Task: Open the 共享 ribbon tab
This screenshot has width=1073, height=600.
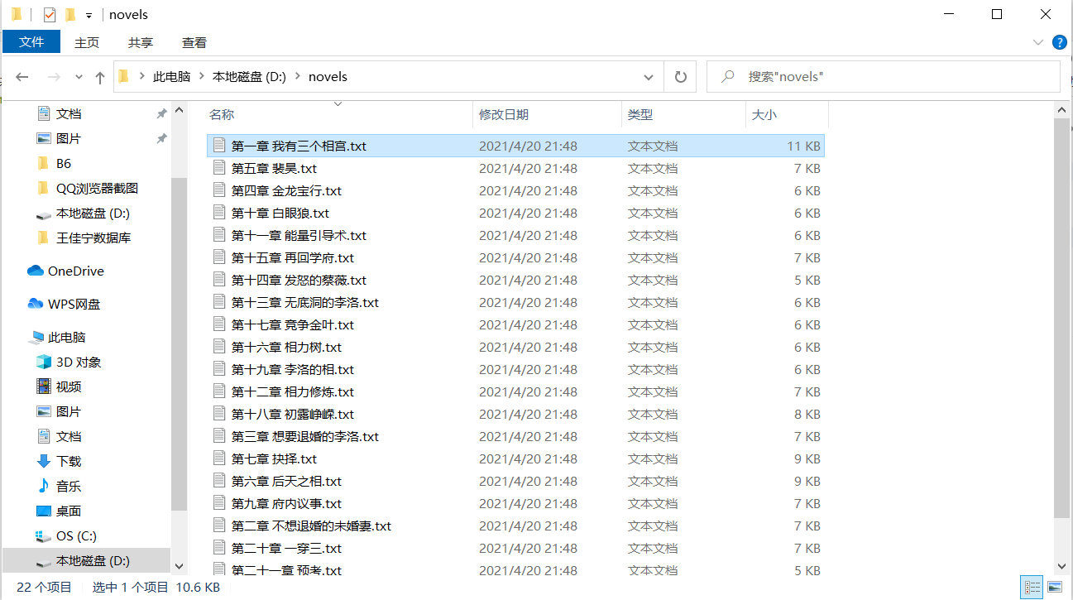Action: 141,42
